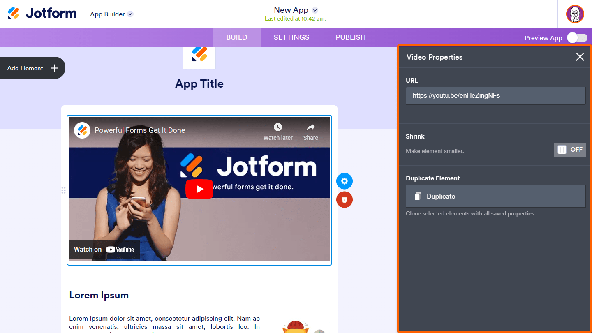Delete the video with the red trash icon
This screenshot has height=333, width=592.
[345, 199]
